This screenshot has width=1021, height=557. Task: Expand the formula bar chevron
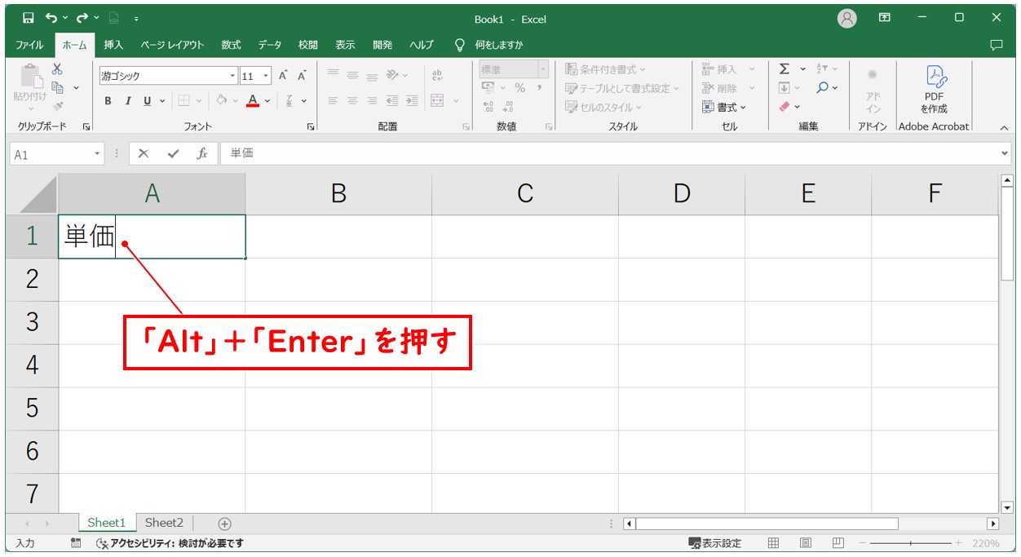click(x=1004, y=153)
